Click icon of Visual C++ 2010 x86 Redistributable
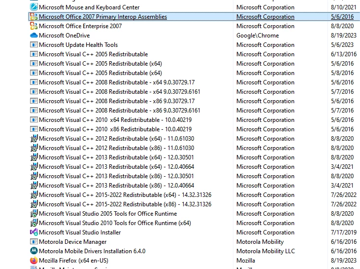The image size is (360, 269). pos(34,129)
